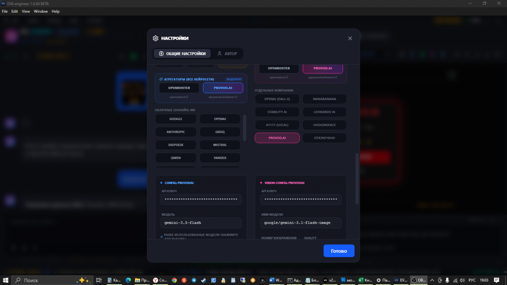Click the API key field in Config: ProvodAI
This screenshot has width=507, height=285.
pyautogui.click(x=201, y=199)
